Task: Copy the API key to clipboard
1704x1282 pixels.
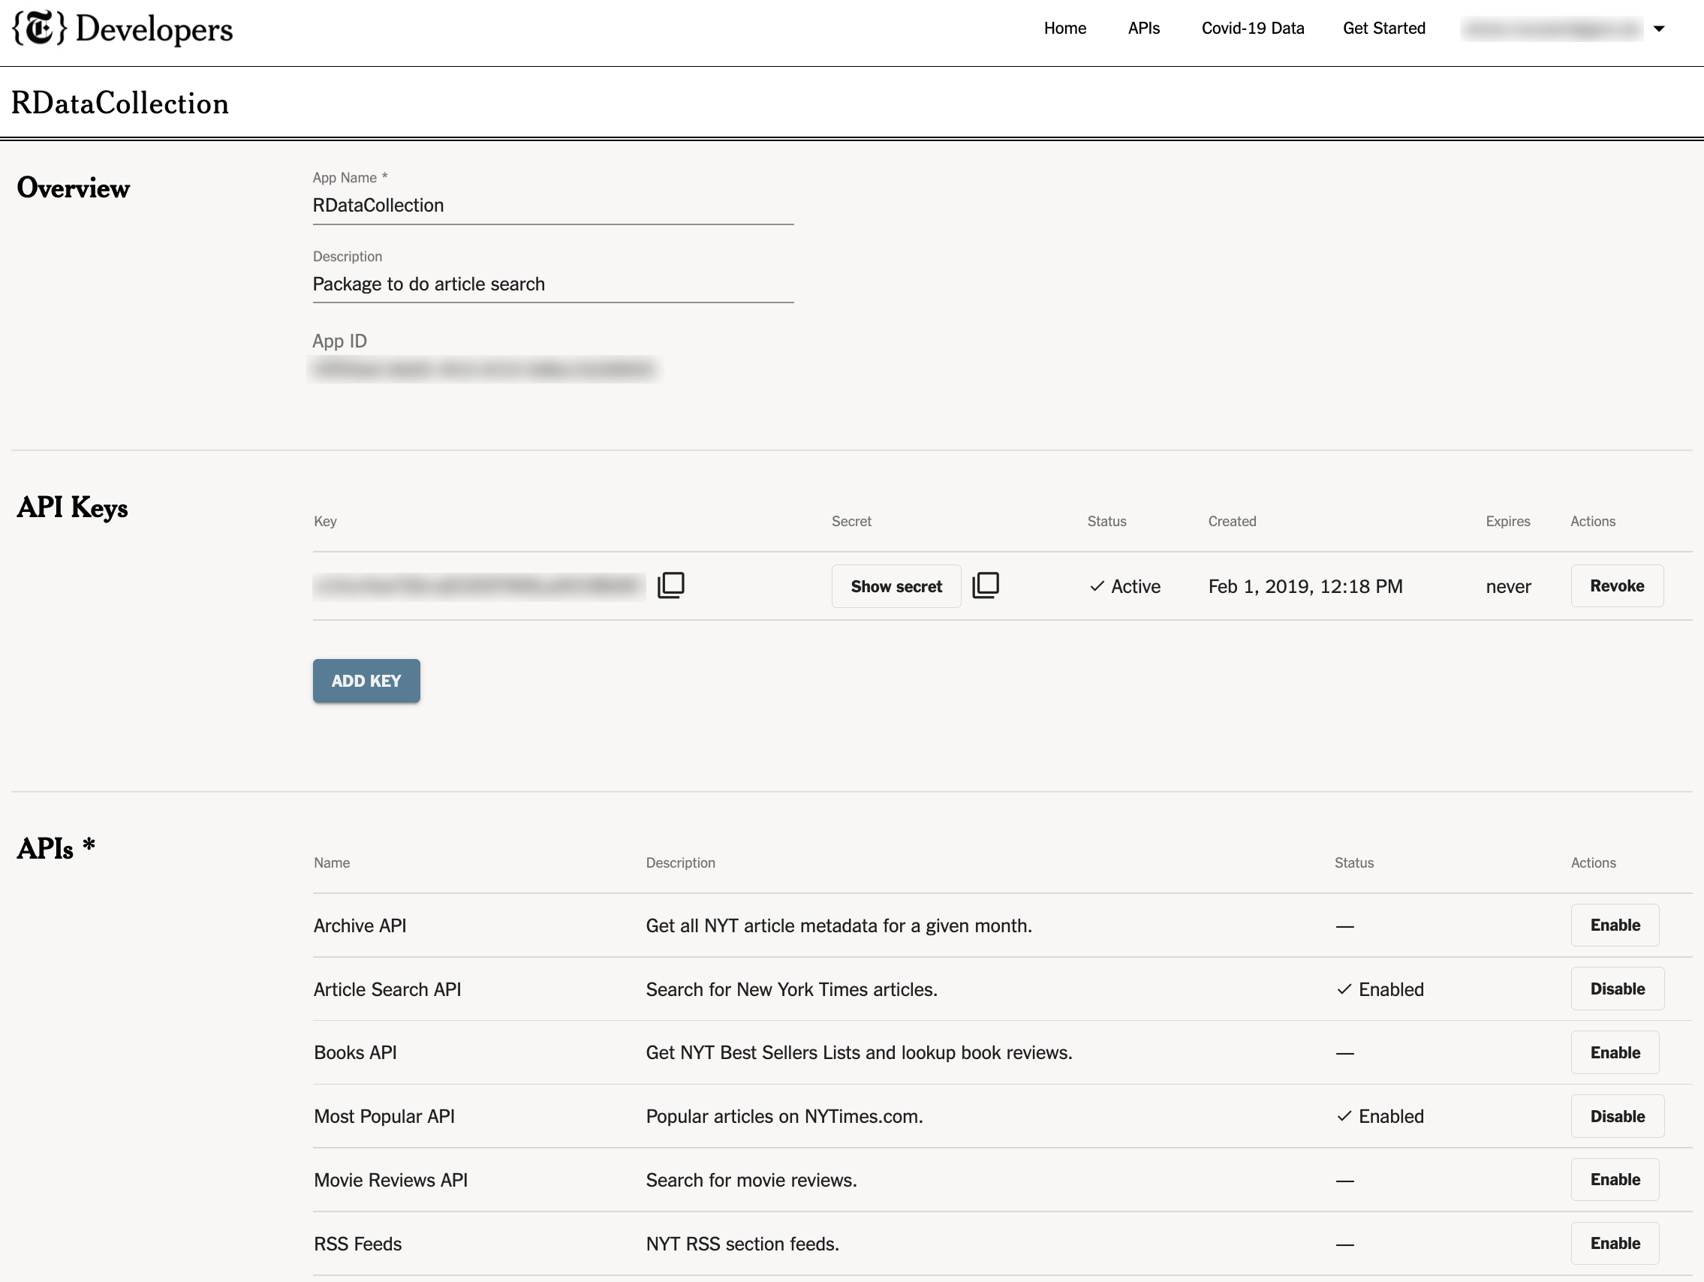Action: click(x=670, y=585)
